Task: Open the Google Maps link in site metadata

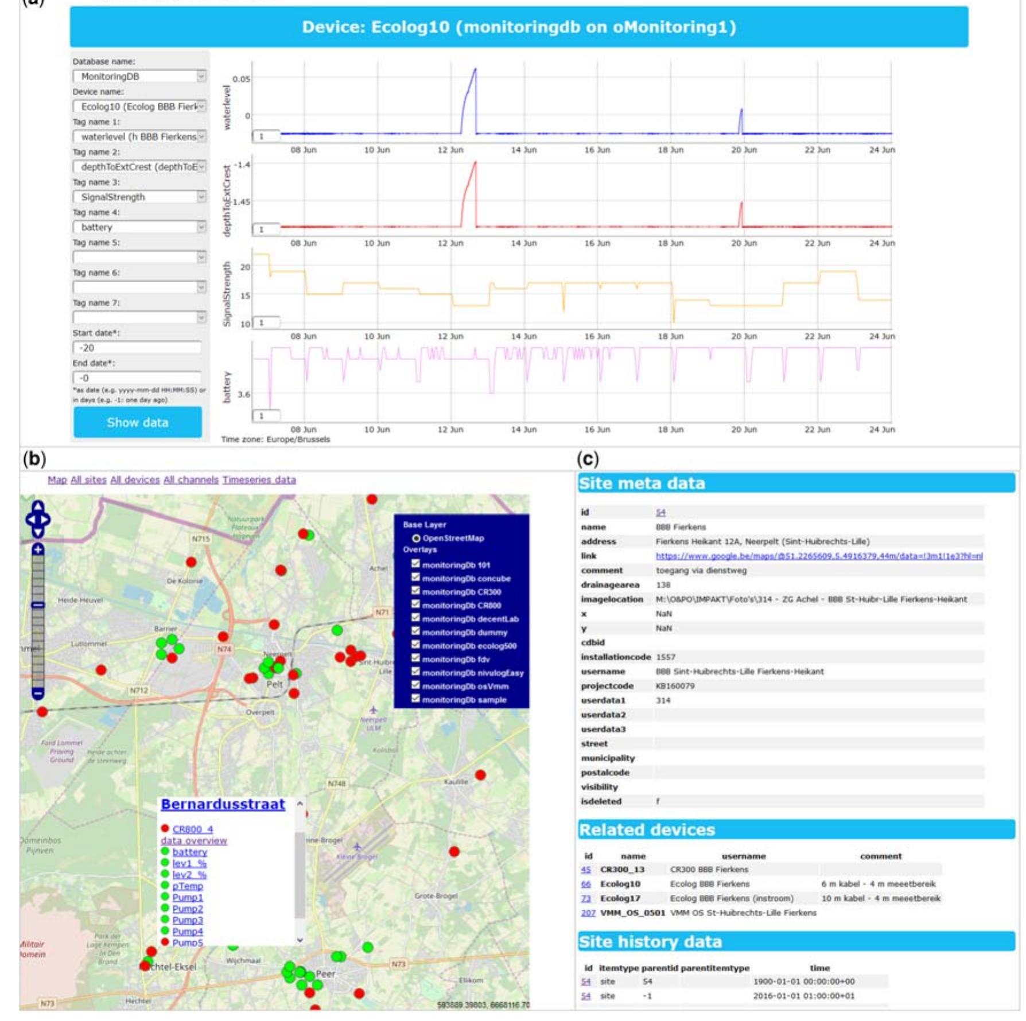Action: click(x=819, y=556)
